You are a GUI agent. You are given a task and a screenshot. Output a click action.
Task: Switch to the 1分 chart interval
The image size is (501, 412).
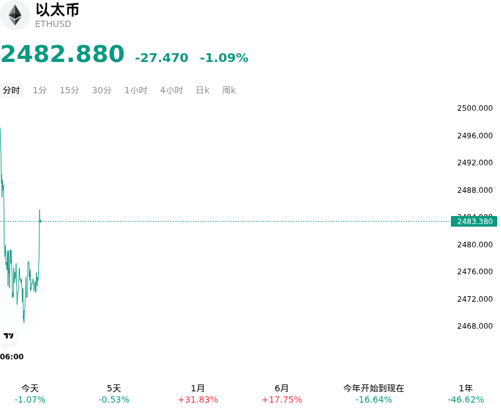[x=39, y=90]
